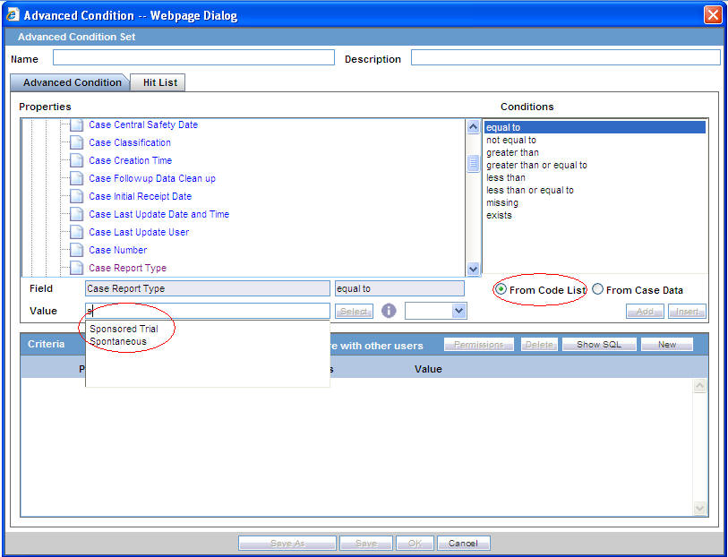Click the Delete button in Criteria
728x557 pixels.
539,345
